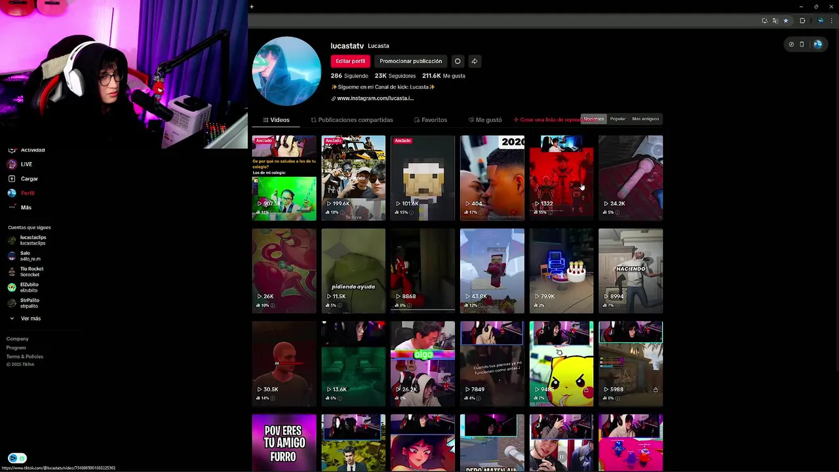Screen dimensions: 839x472
Task: Open the Pikachu video thumbnail
Action: coord(562,364)
